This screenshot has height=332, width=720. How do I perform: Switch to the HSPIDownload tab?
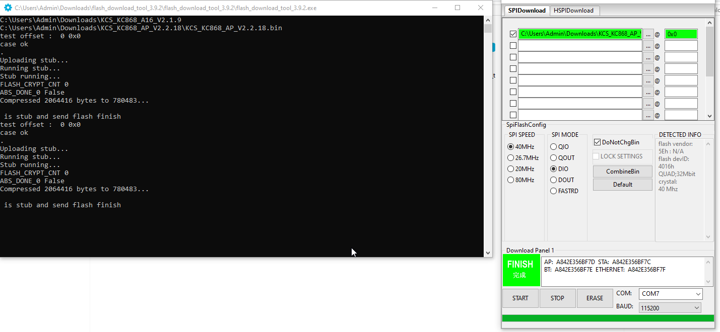point(573,11)
